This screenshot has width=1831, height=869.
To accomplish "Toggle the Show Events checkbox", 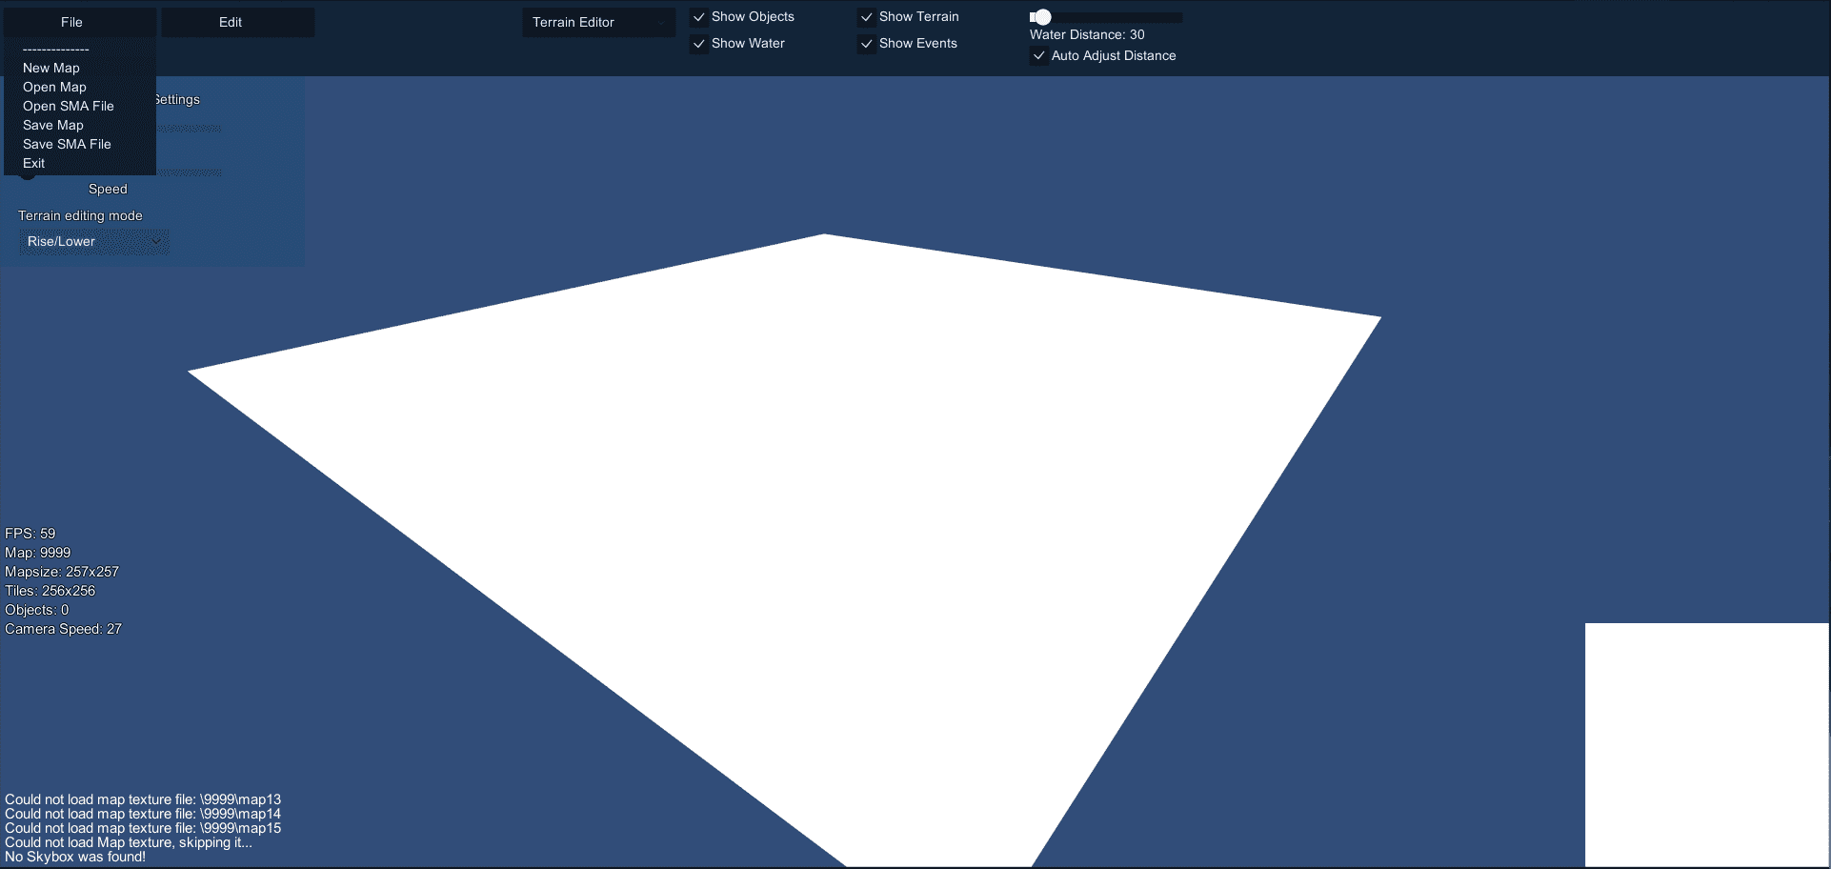I will 866,44.
